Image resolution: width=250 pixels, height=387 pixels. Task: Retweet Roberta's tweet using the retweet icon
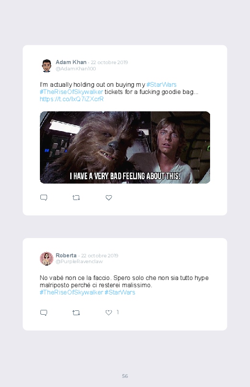76,313
